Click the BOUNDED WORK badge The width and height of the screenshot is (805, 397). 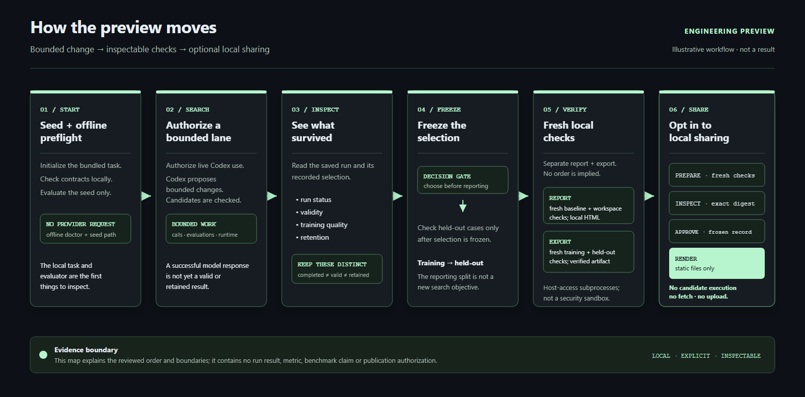(x=211, y=229)
